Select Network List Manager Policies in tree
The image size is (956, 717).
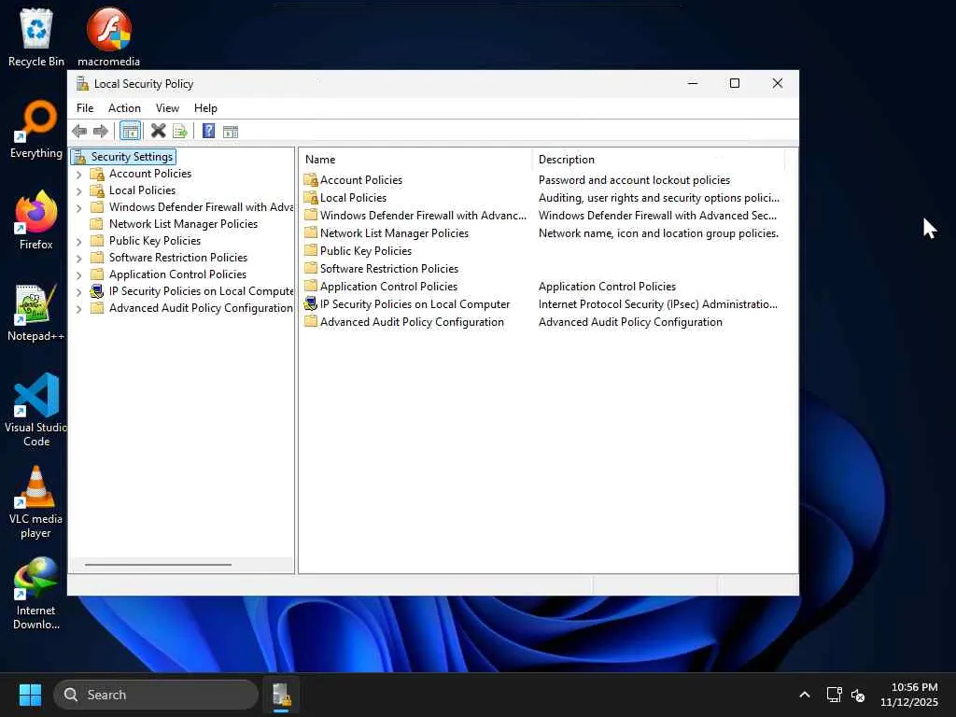[x=183, y=224]
